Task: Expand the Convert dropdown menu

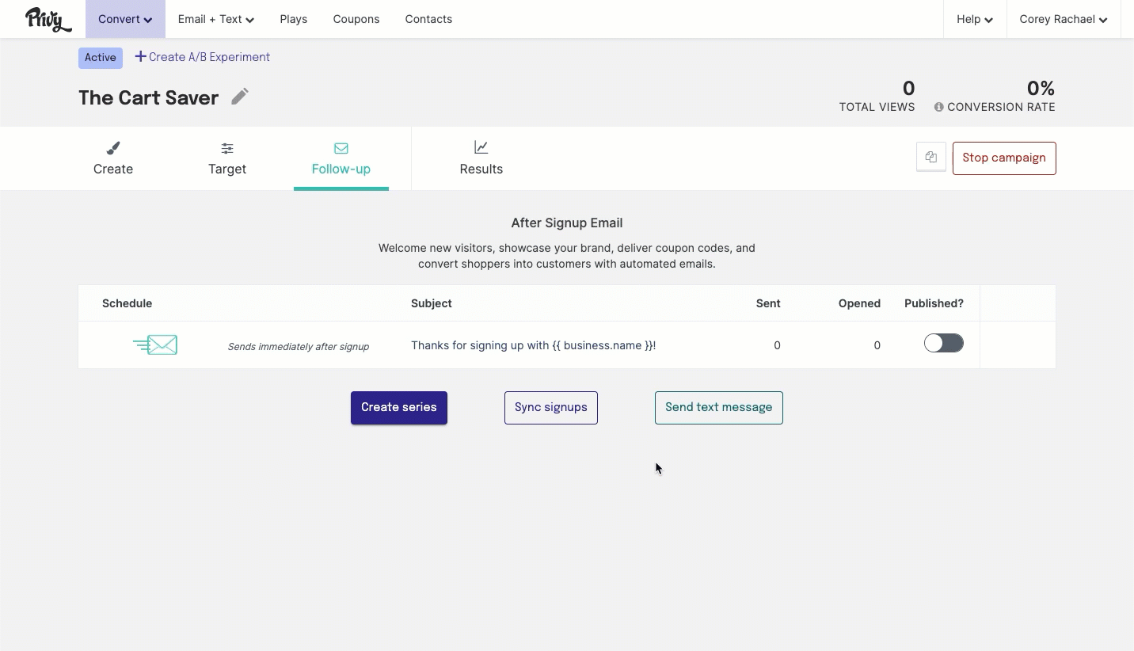Action: click(125, 19)
